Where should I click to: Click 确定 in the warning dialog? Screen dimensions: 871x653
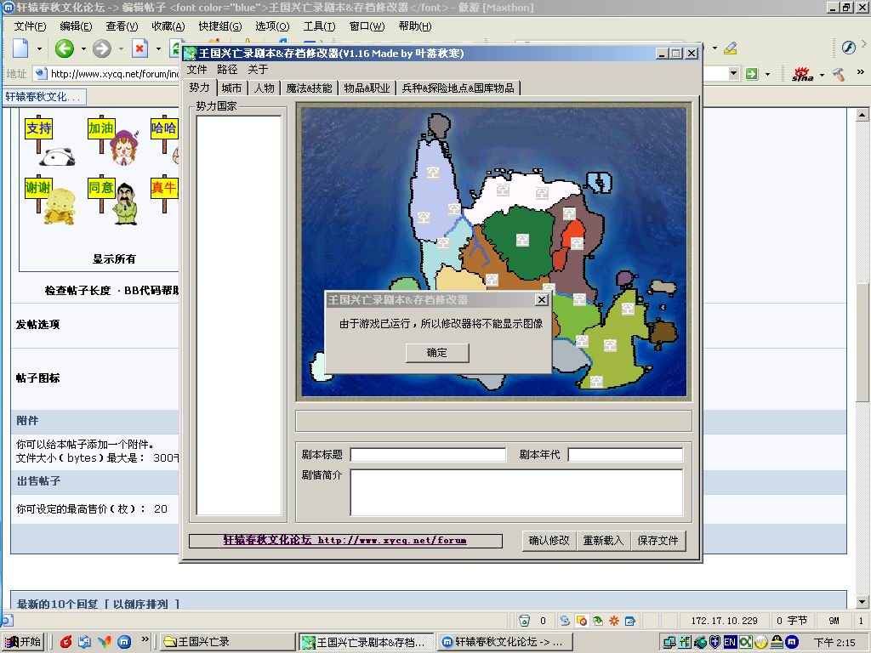coord(436,353)
